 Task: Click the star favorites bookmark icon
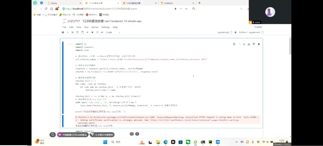pos(35,15)
